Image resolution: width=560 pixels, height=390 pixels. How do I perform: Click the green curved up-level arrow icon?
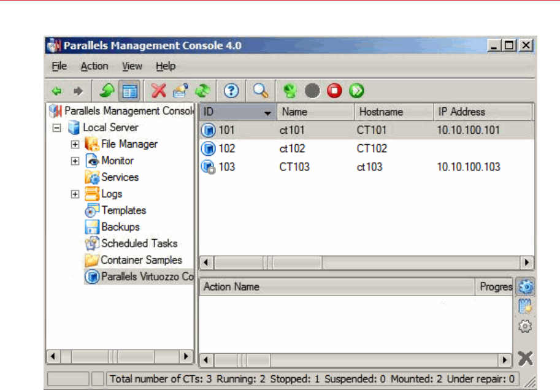(x=107, y=91)
